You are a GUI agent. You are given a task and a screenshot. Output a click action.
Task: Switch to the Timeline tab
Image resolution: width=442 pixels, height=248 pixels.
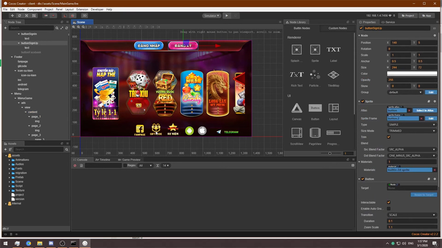(x=104, y=160)
